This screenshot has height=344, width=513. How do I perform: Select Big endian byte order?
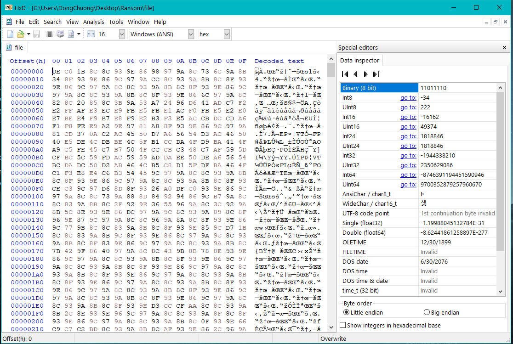tap(441, 313)
